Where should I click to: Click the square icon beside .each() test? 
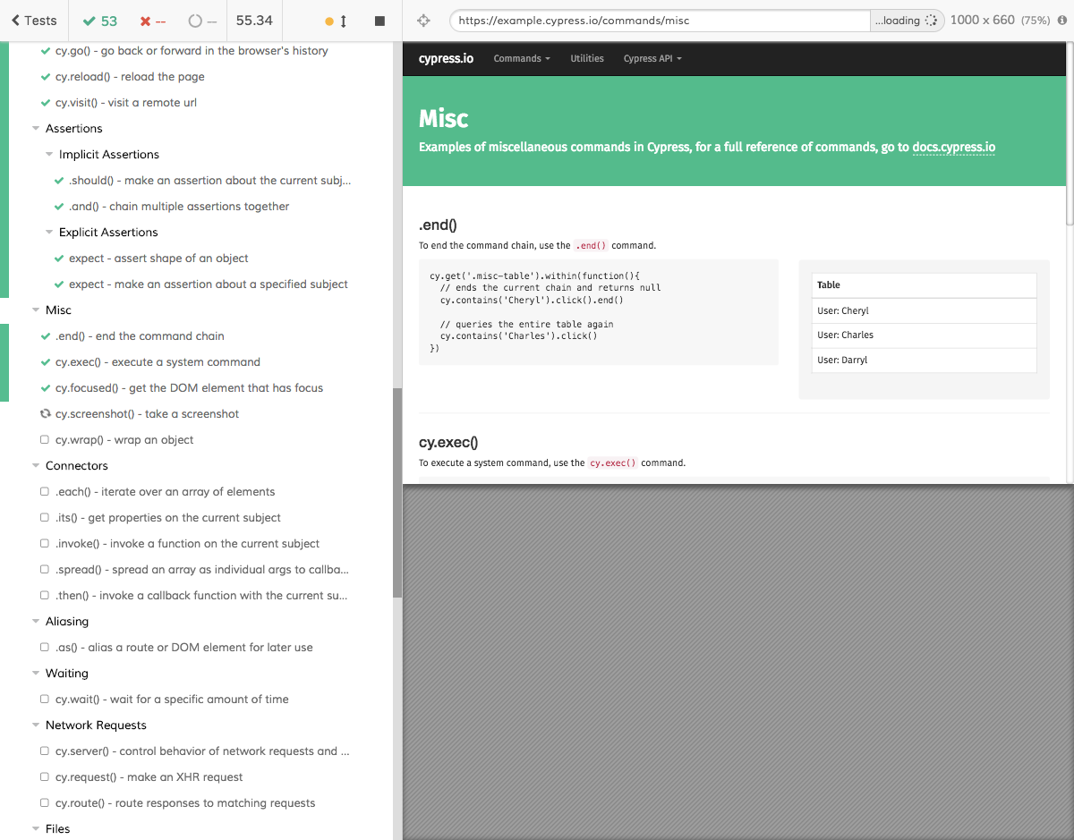[45, 492]
